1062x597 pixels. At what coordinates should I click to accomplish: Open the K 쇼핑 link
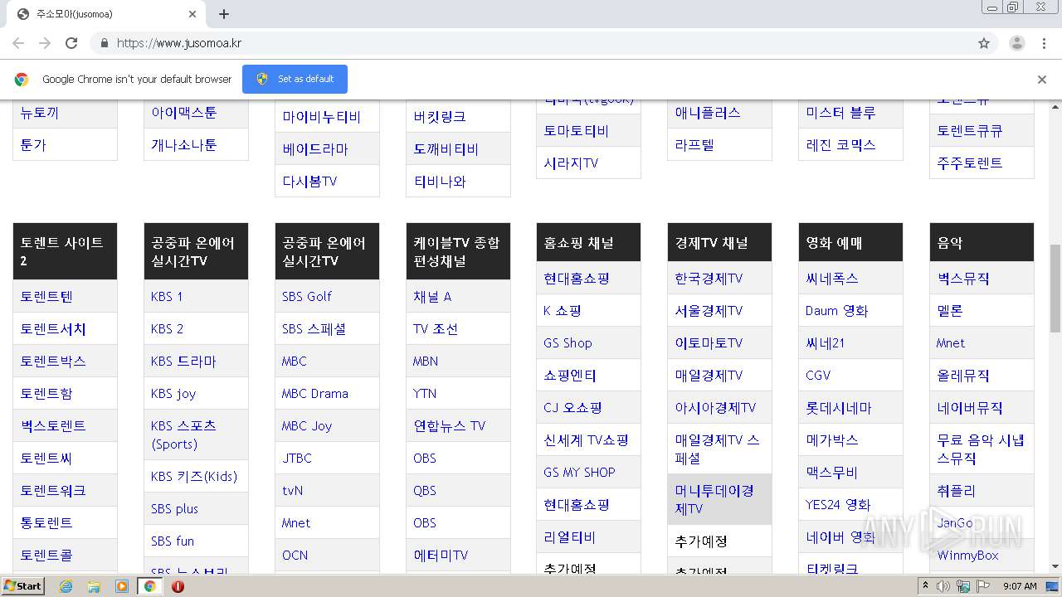563,311
